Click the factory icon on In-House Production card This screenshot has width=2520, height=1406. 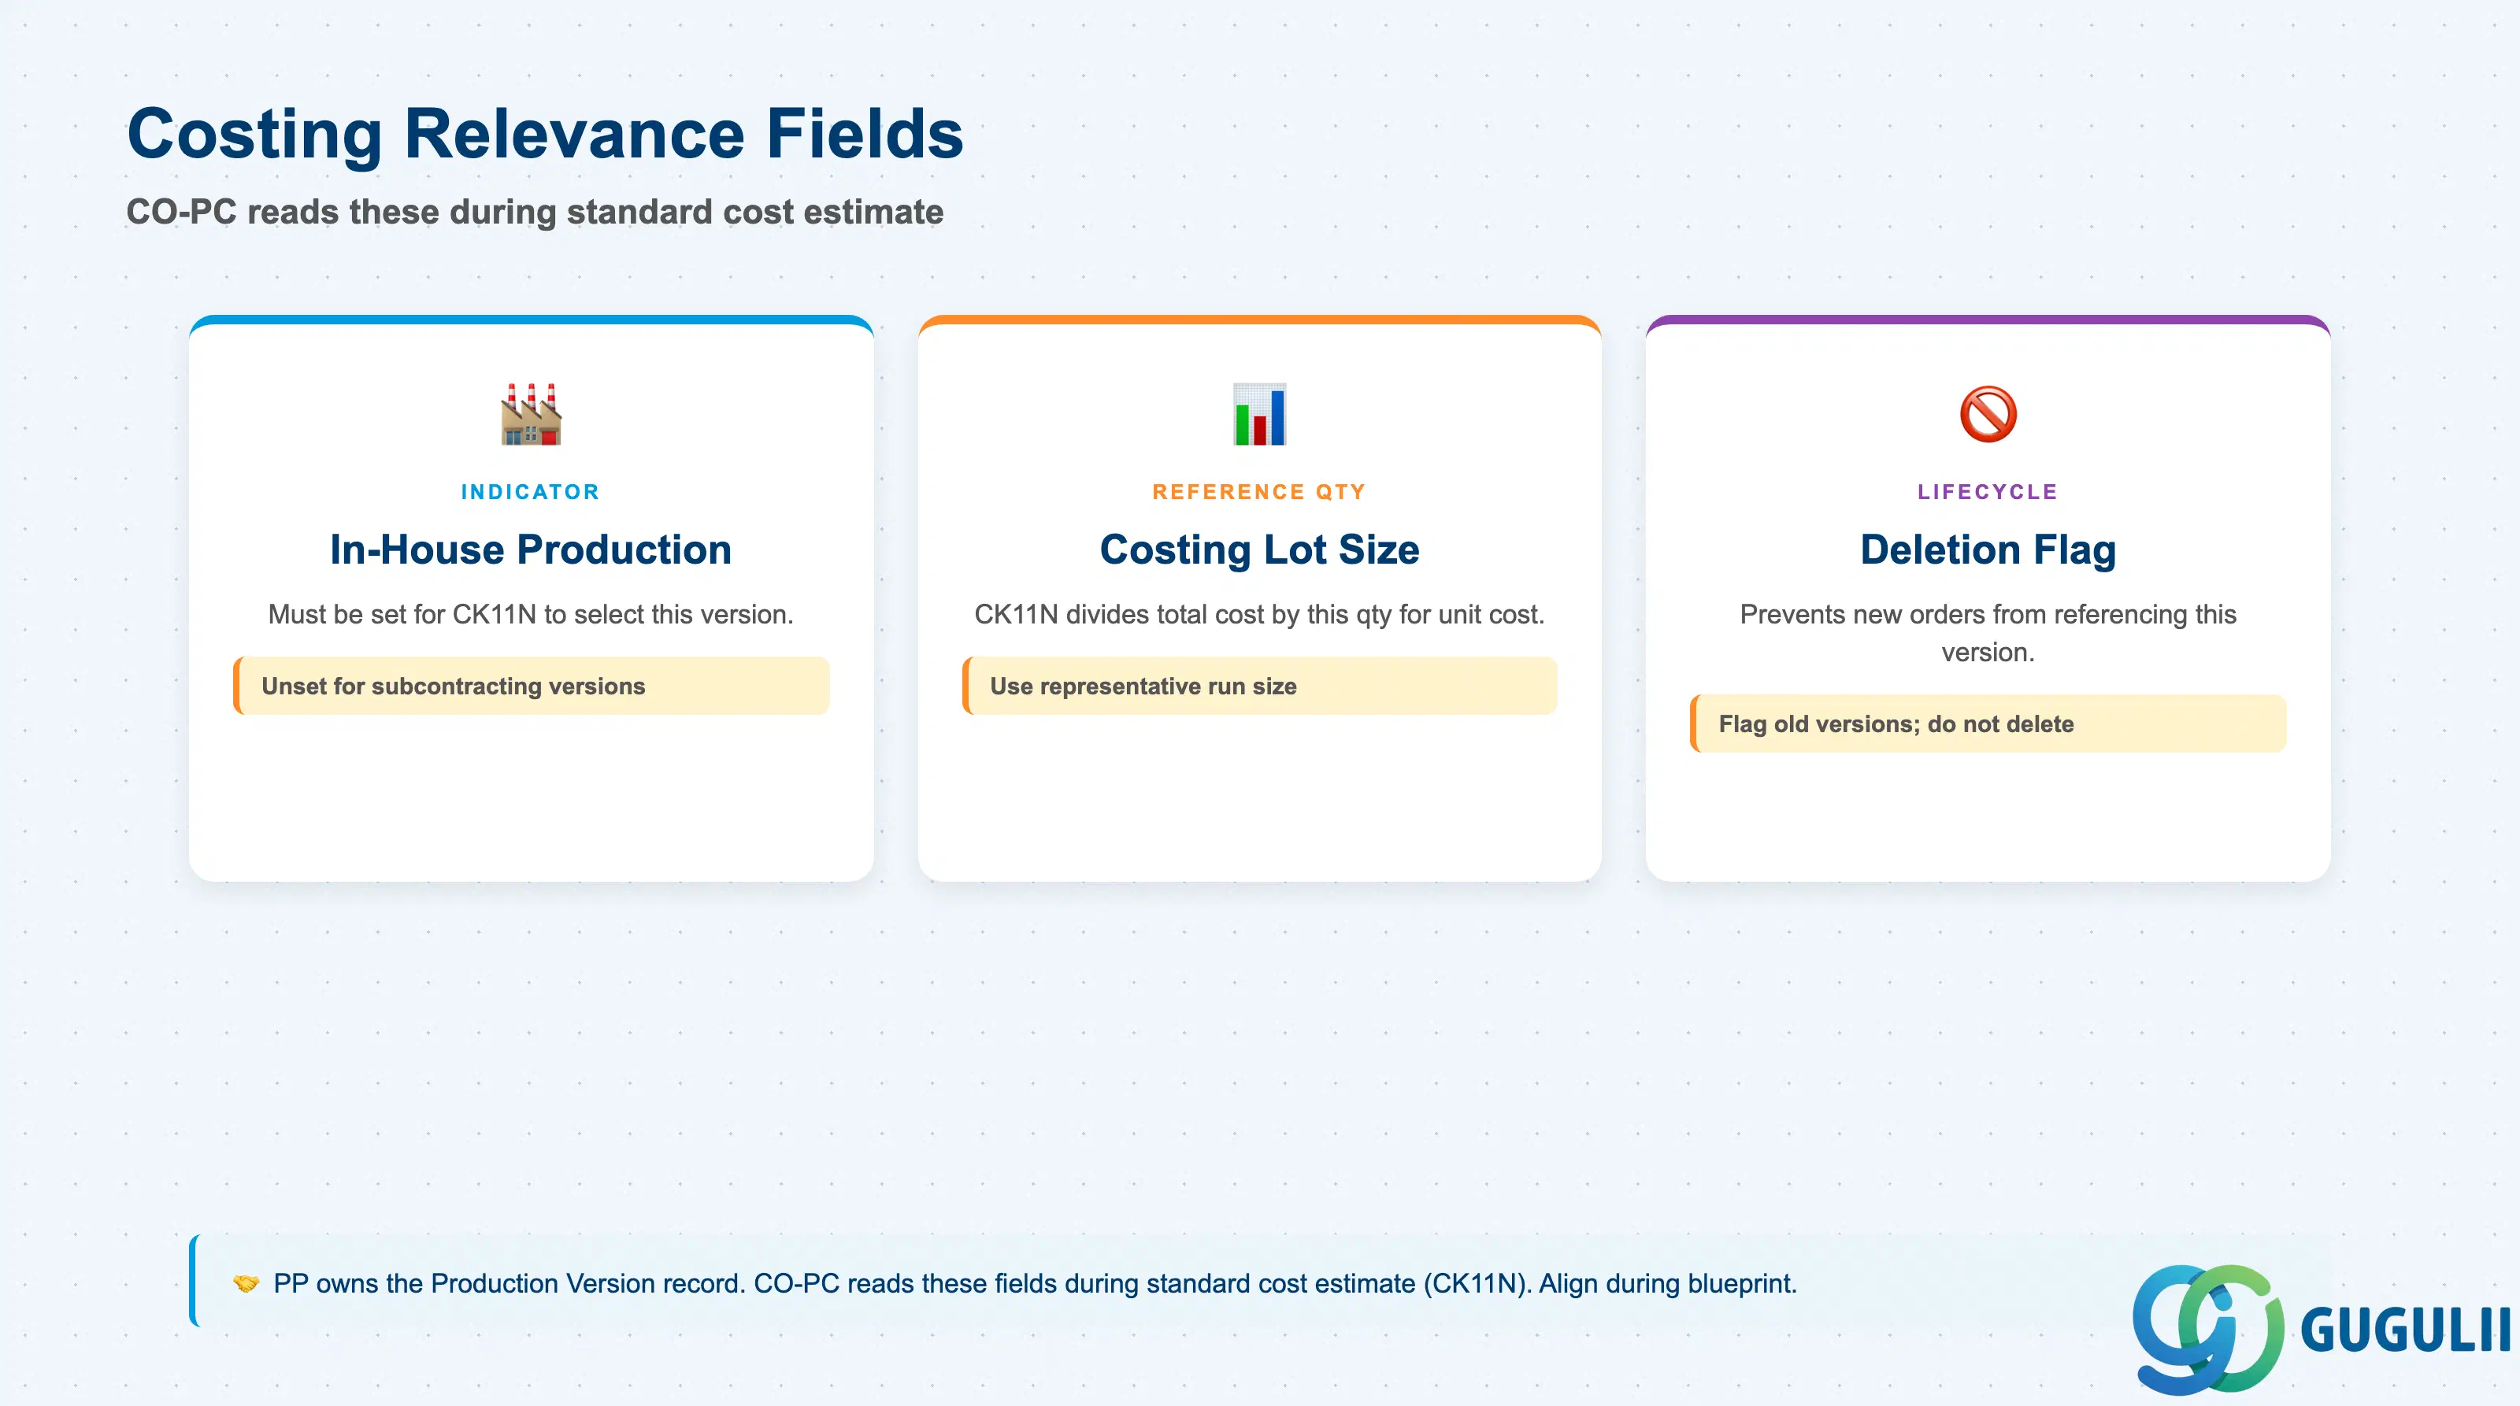point(530,415)
